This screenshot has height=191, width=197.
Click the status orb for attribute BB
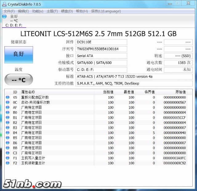point(7,148)
